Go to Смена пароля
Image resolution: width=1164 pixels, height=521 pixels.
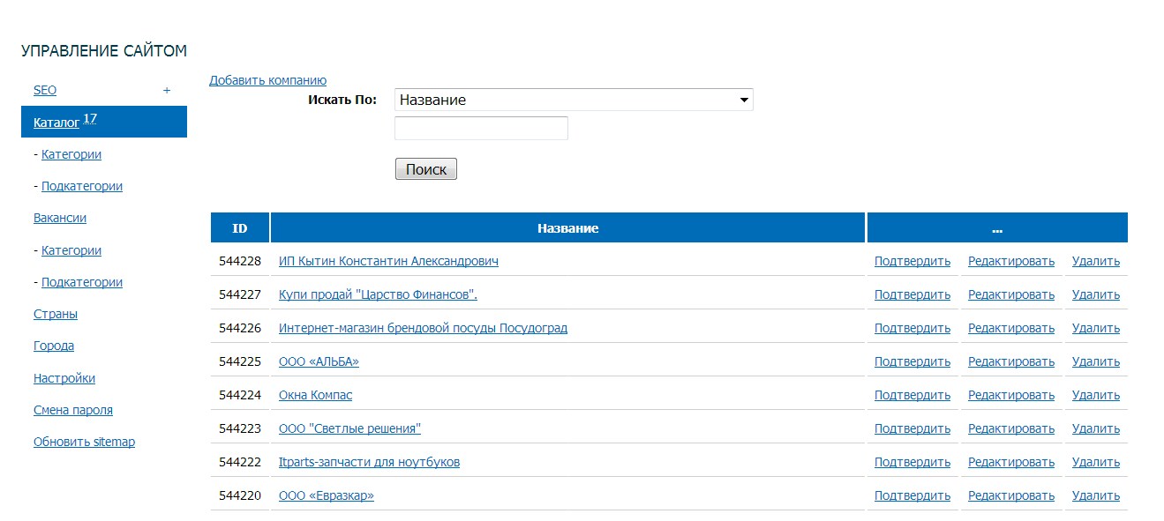pyautogui.click(x=73, y=410)
